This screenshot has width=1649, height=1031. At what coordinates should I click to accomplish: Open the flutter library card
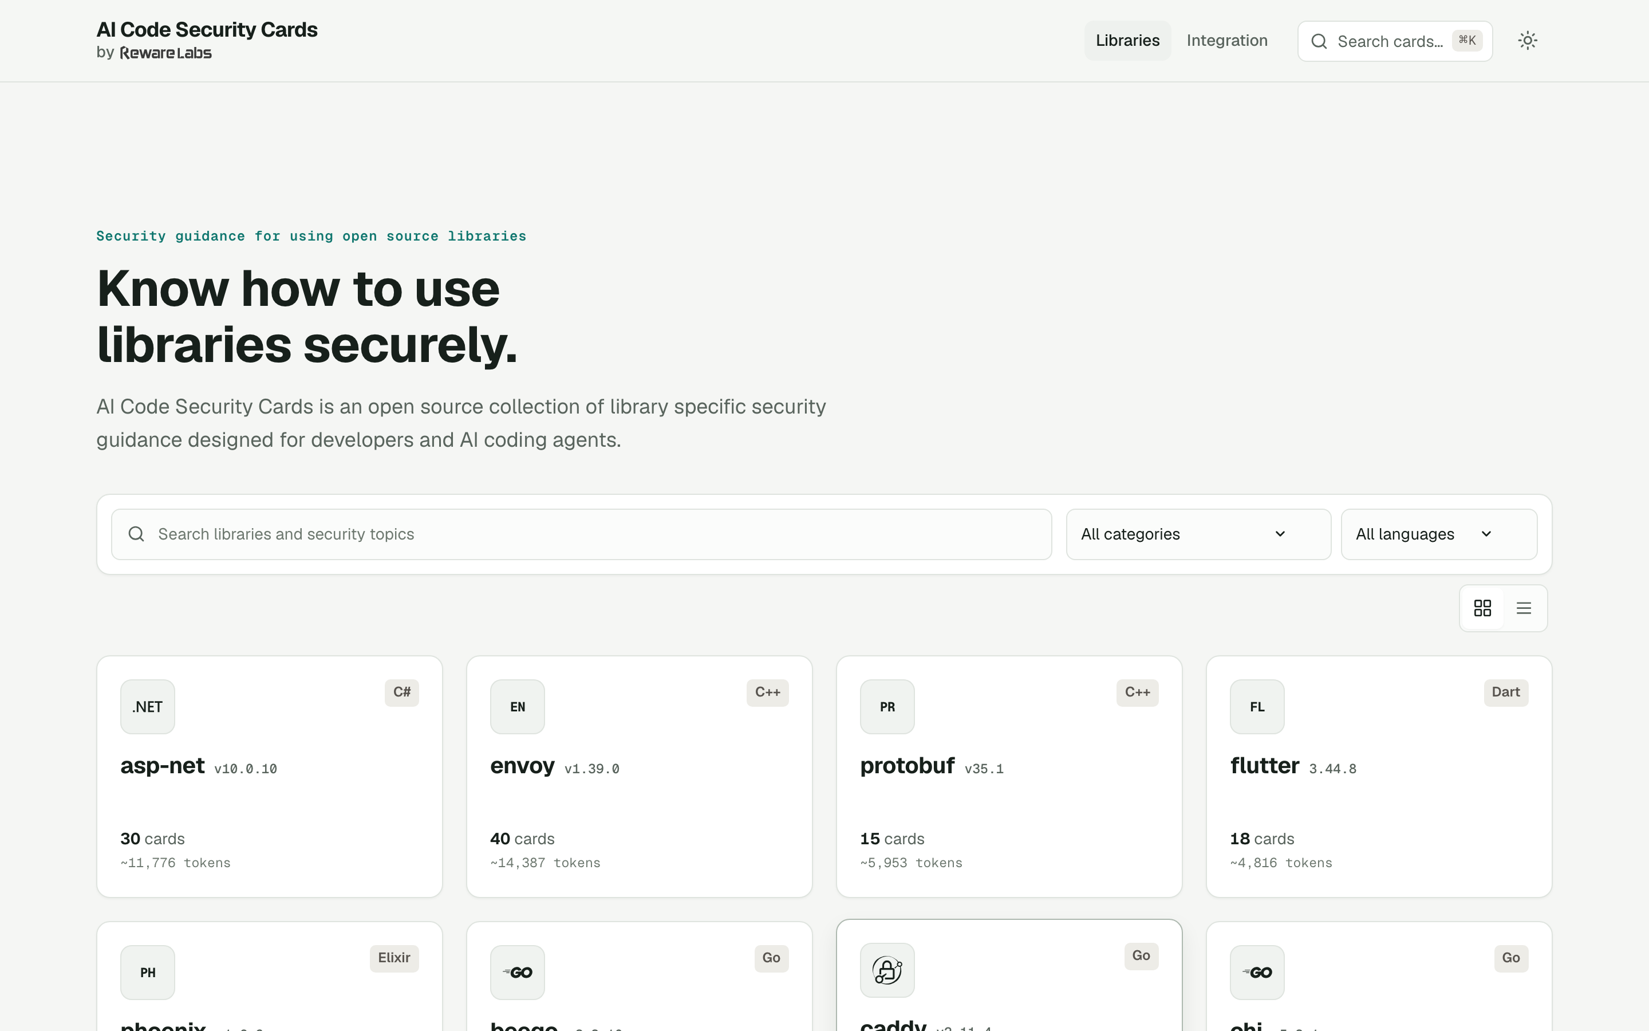[x=1379, y=777]
